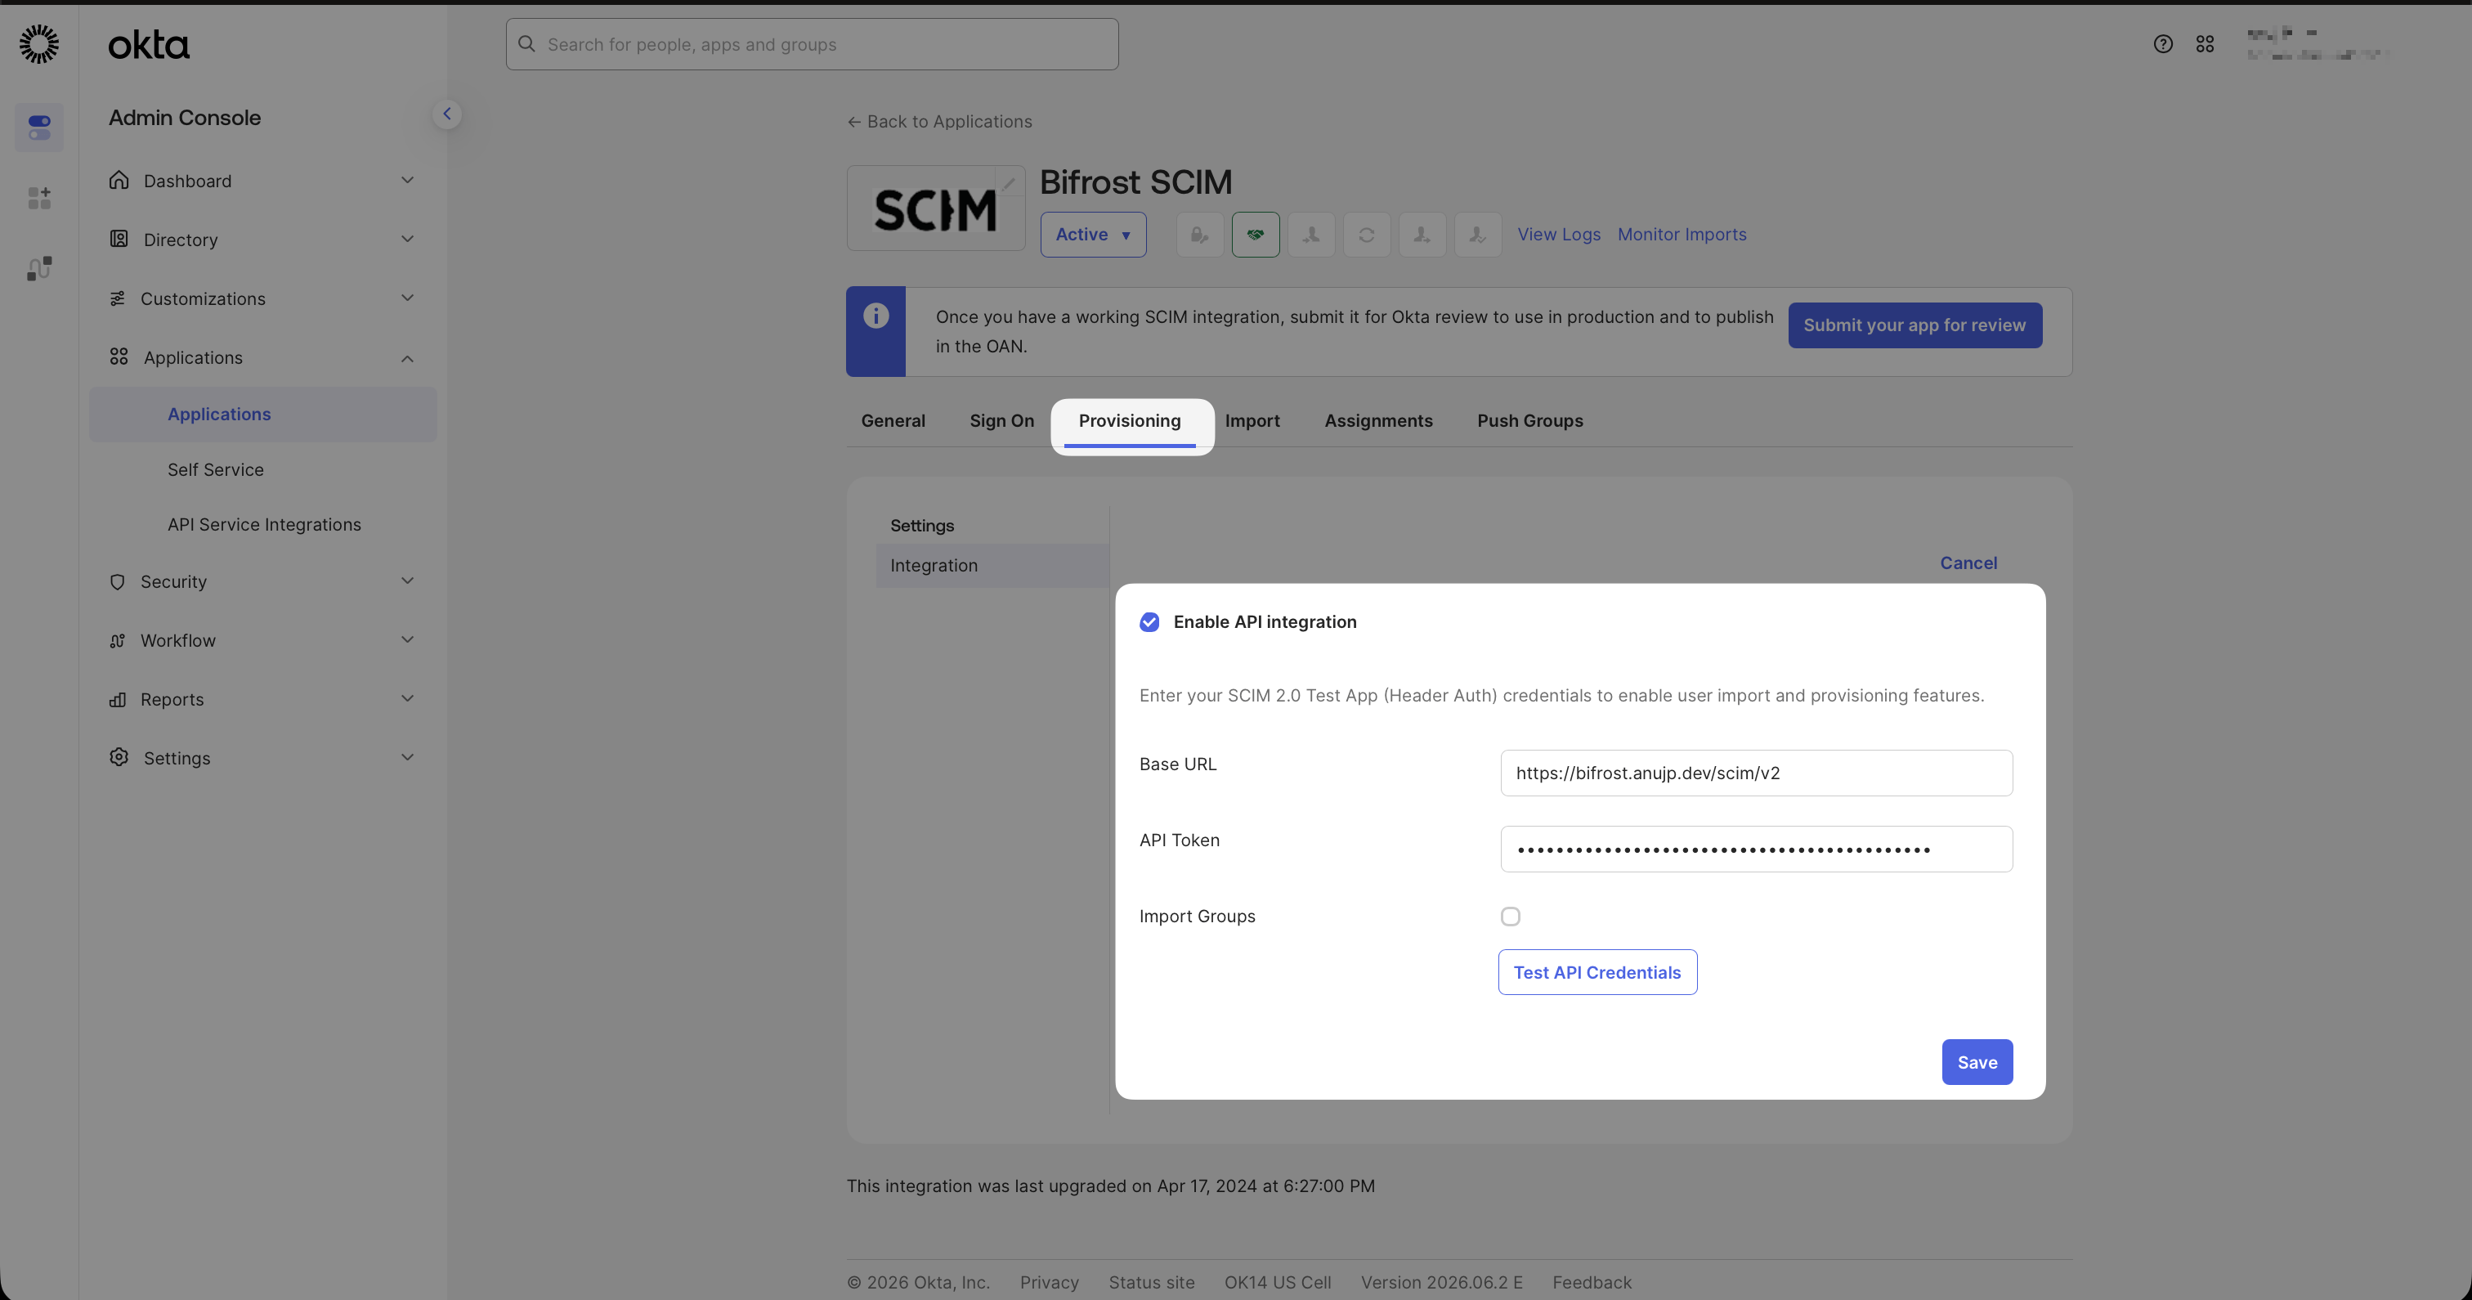The width and height of the screenshot is (2472, 1300).
Task: Open the admin toggle icon in left rail
Action: 39,127
